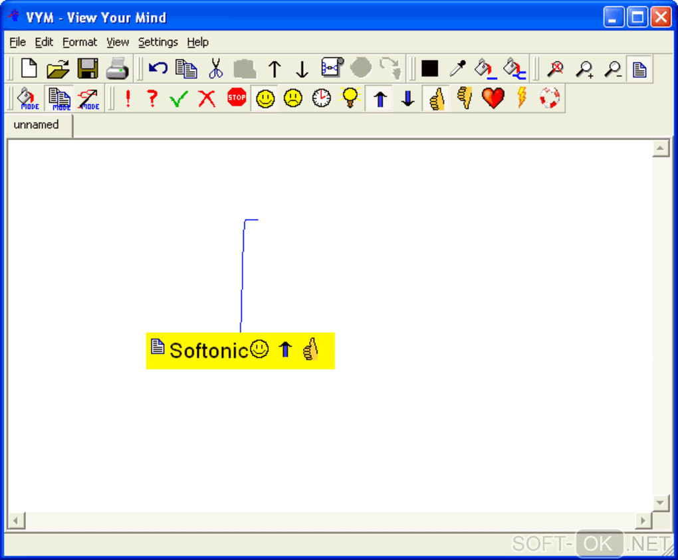Pick color with the eyedropper tool

[458, 68]
